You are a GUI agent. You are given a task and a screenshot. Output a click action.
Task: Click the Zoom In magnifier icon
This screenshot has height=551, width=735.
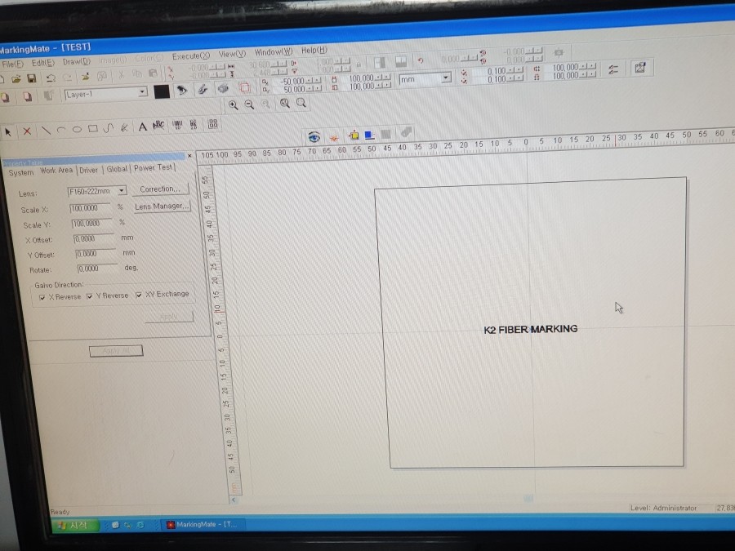click(233, 104)
